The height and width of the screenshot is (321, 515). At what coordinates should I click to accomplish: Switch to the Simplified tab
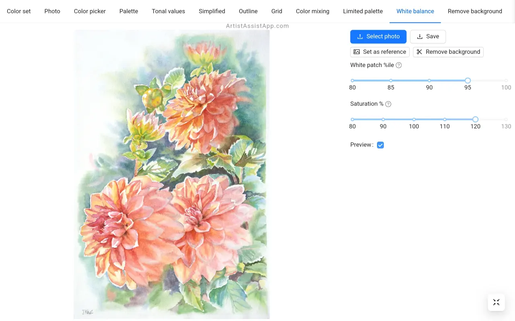[212, 11]
